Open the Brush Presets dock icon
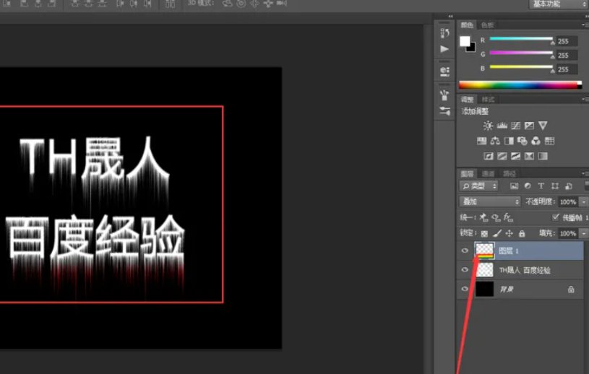The height and width of the screenshot is (374, 589). tap(444, 110)
